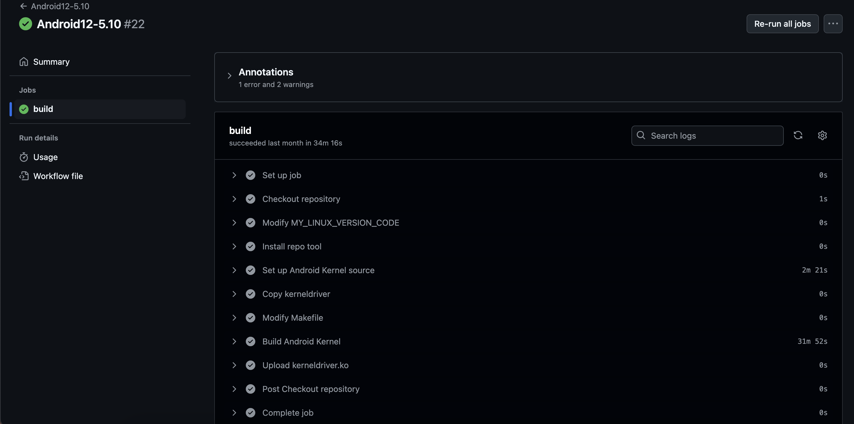Click the Search logs input field
Viewport: 854px width, 424px height.
[713, 136]
